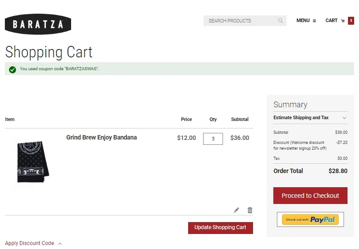Image resolution: width=359 pixels, height=249 pixels.
Task: Edit the bandana item with pencil icon
Action: pos(237,210)
